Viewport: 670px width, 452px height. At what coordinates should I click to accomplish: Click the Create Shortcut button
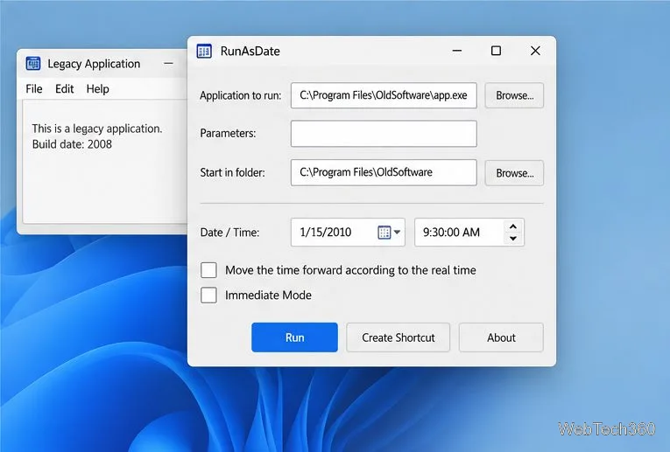coord(398,337)
